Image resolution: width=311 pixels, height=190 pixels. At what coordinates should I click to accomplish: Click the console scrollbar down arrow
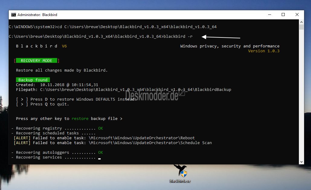click(x=301, y=162)
